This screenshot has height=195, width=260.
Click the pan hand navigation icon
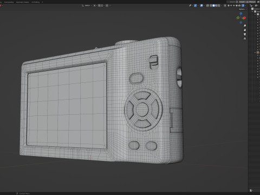[245, 30]
